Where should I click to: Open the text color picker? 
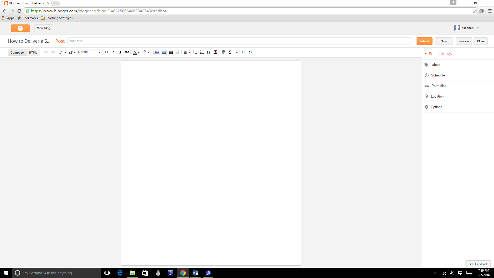click(x=136, y=52)
